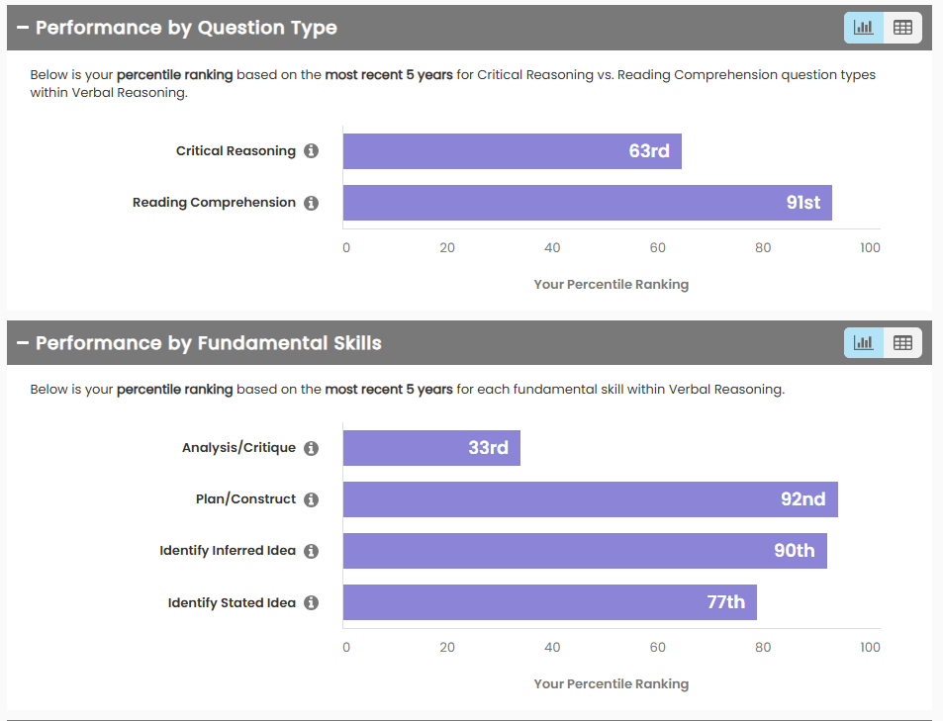The height and width of the screenshot is (721, 943).
Task: Click the 63rd percentile Critical Reasoning bar
Action: pyautogui.click(x=512, y=151)
